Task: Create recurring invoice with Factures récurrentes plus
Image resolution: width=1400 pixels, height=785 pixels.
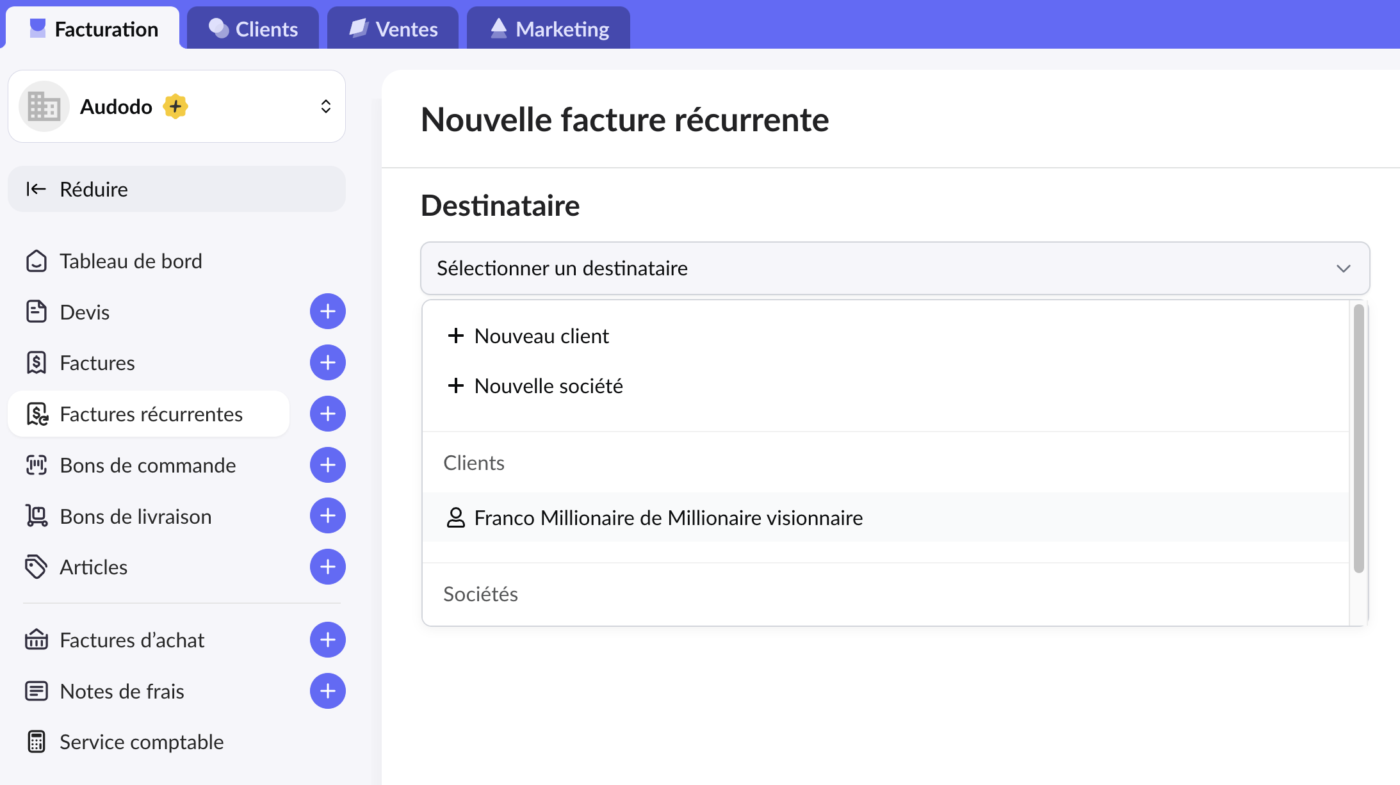Action: (327, 414)
